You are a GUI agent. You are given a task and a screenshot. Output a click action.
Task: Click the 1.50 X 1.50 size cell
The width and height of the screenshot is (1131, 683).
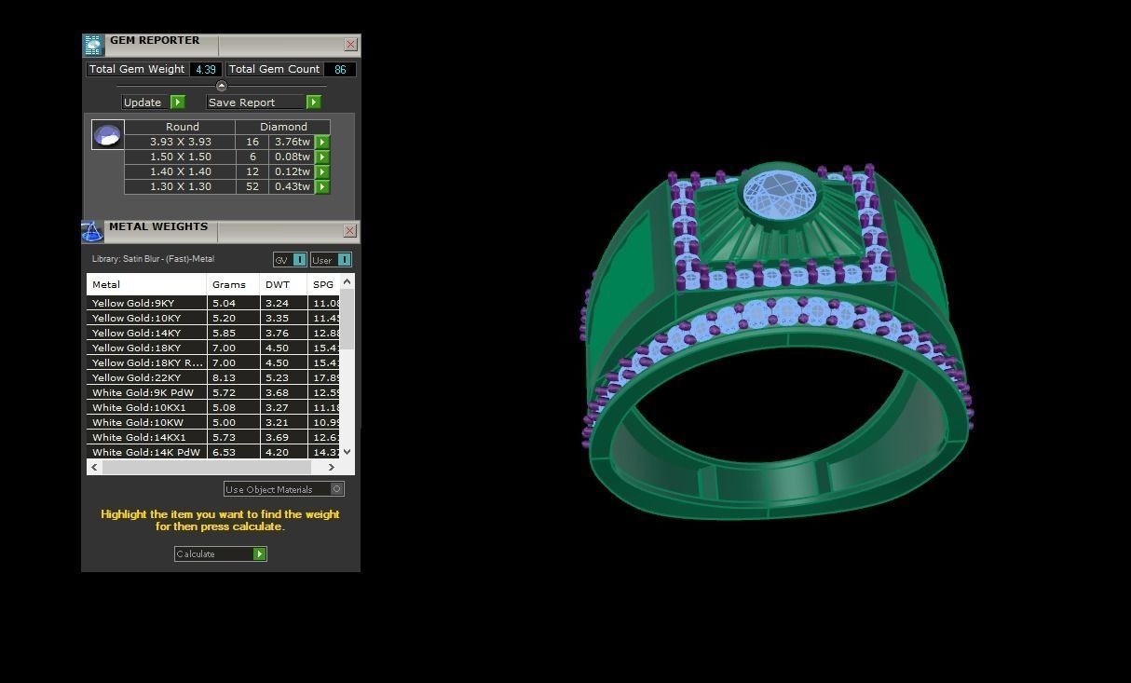pyautogui.click(x=180, y=157)
